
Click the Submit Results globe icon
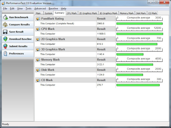click(x=5, y=46)
